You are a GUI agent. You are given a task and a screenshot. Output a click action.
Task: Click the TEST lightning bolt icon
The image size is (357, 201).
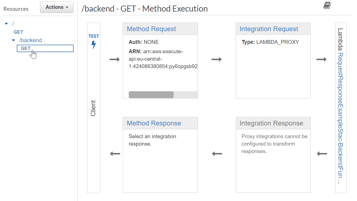pos(94,45)
